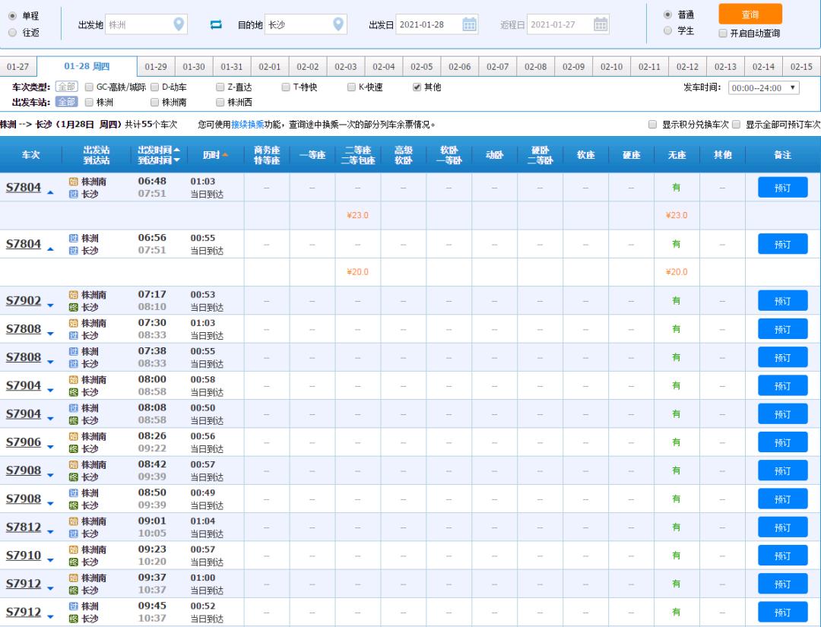Open the 接续换乘 transfer link
The width and height of the screenshot is (821, 627).
pyautogui.click(x=248, y=125)
